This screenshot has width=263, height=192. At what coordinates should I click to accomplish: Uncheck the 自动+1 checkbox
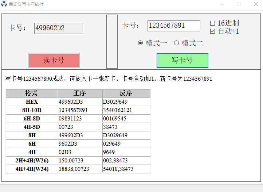(213, 31)
